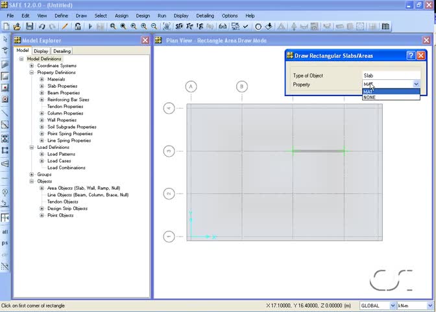Select MAT in the Property list
This screenshot has height=312, width=436.
(391, 92)
